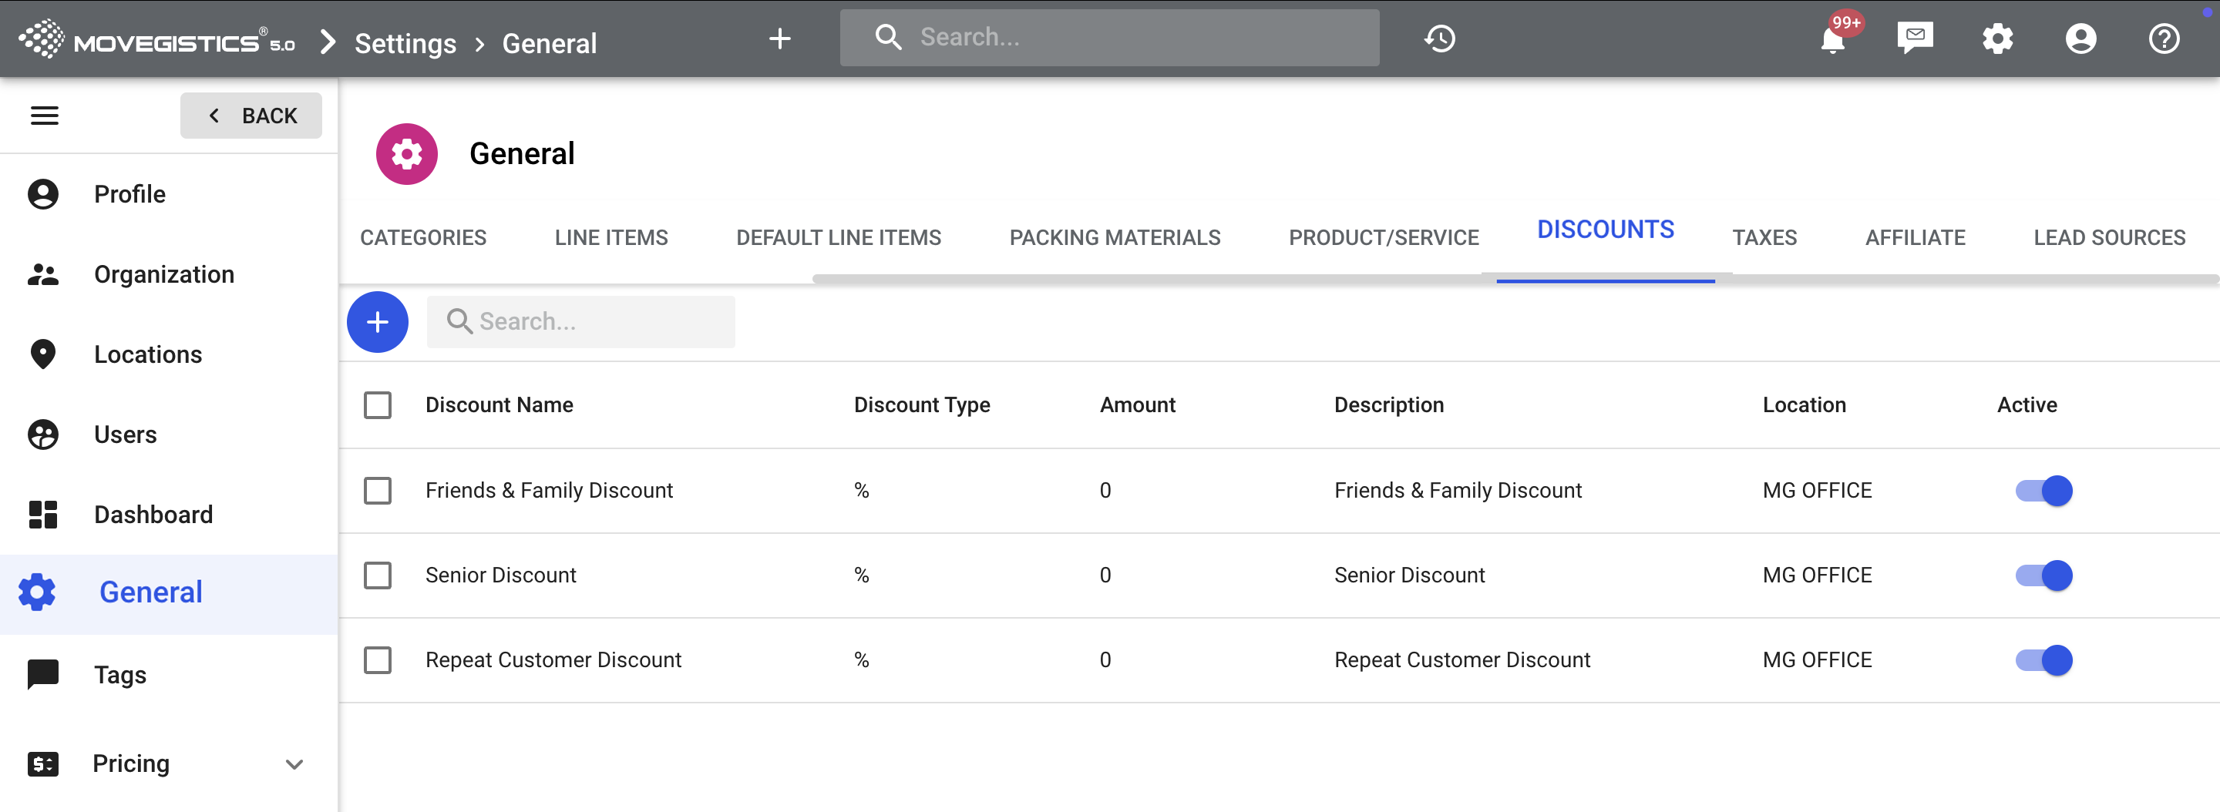Select all discounts with header checkbox

378,404
